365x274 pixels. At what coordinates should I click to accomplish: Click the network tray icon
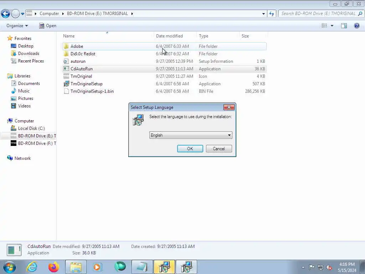tap(320, 267)
